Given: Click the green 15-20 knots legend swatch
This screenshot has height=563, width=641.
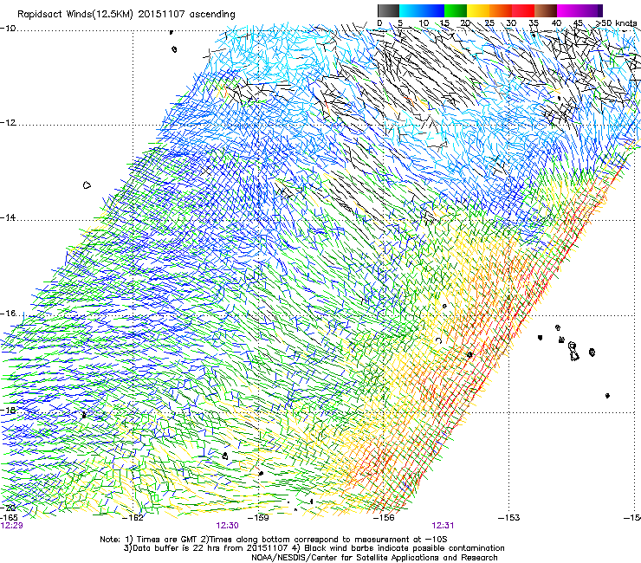Looking at the screenshot, I should [x=456, y=10].
